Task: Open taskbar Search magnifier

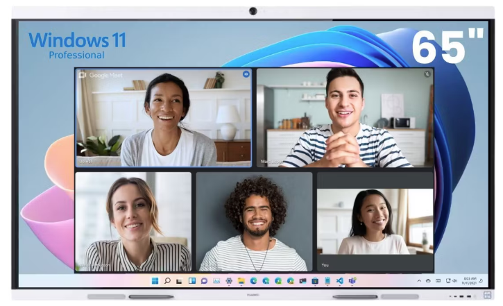Action: coord(167,281)
